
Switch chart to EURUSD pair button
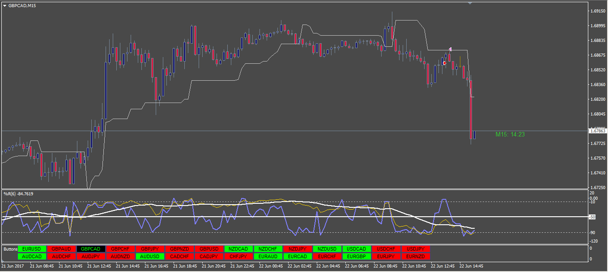click(x=32, y=249)
